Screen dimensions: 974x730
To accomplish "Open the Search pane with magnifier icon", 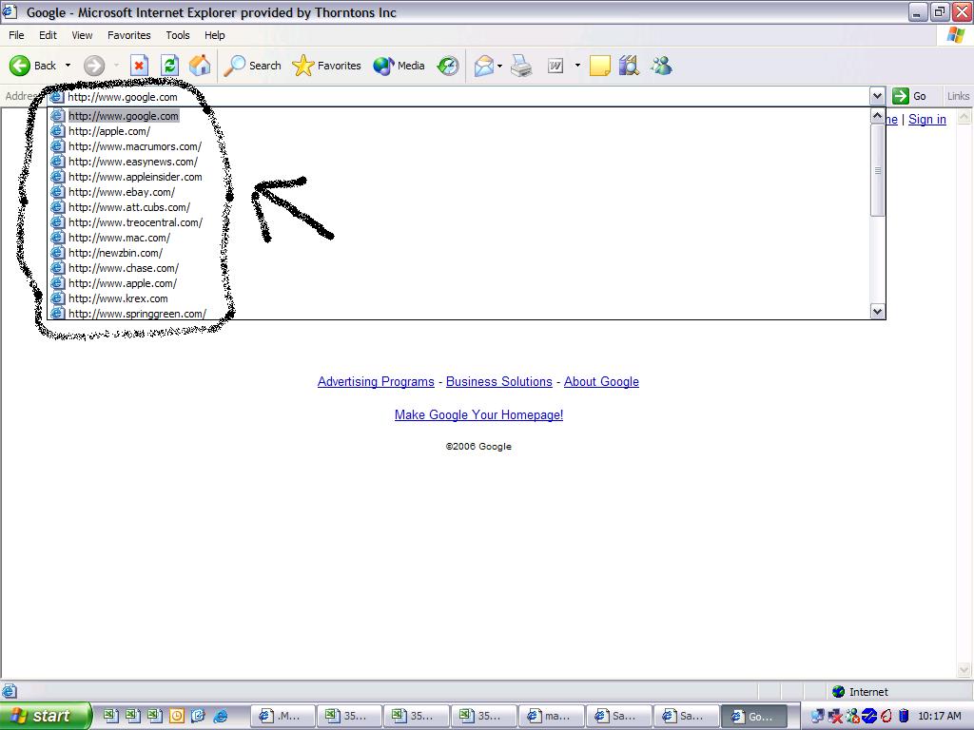I will pos(253,66).
